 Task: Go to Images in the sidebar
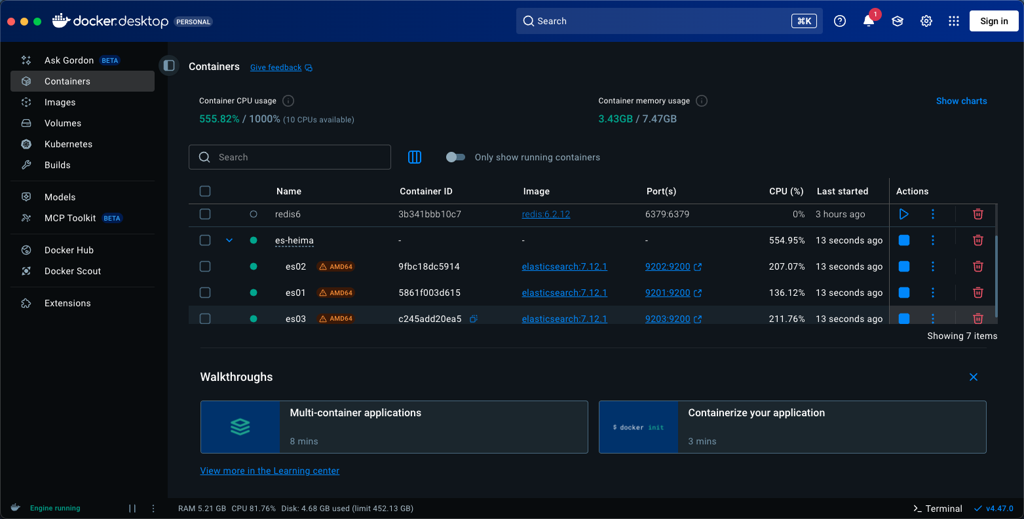pos(60,102)
